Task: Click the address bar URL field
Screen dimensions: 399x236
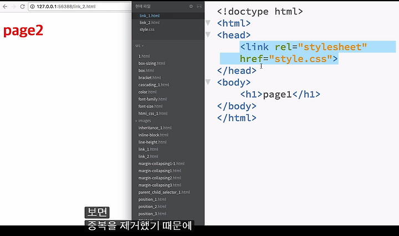Action: 80,7
